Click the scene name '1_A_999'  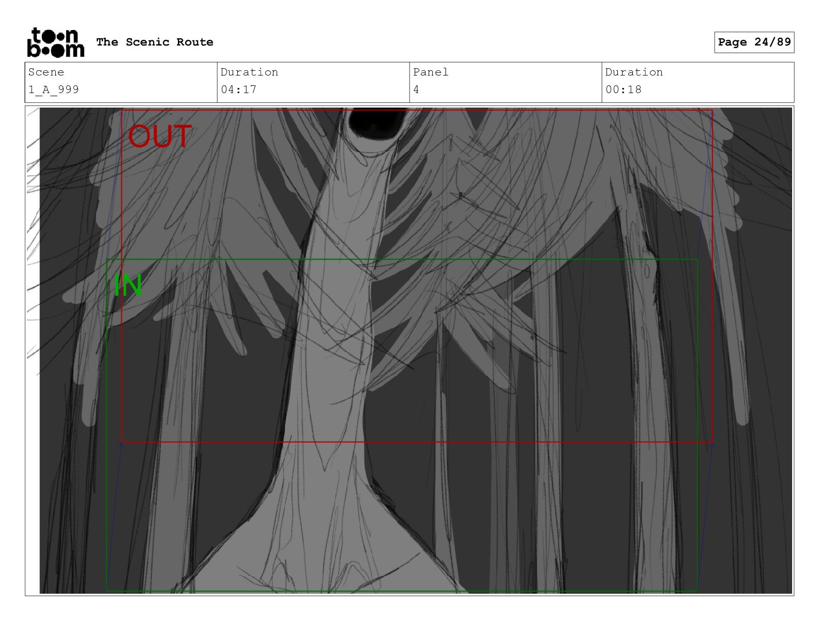54,89
